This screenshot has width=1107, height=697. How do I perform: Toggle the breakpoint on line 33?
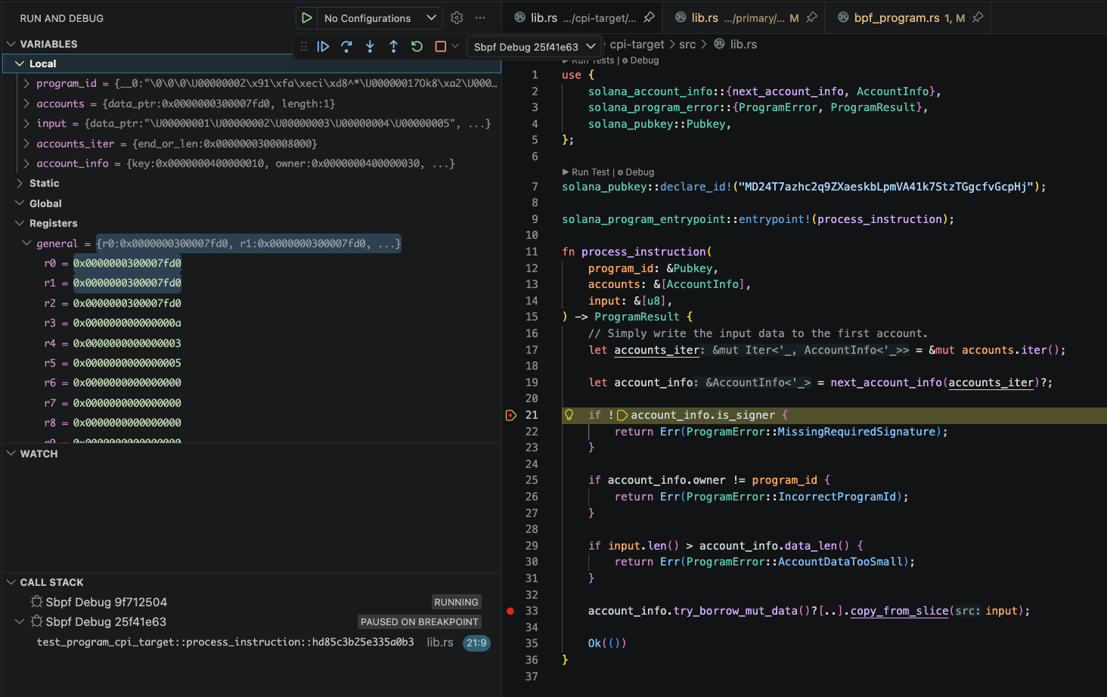pos(510,611)
